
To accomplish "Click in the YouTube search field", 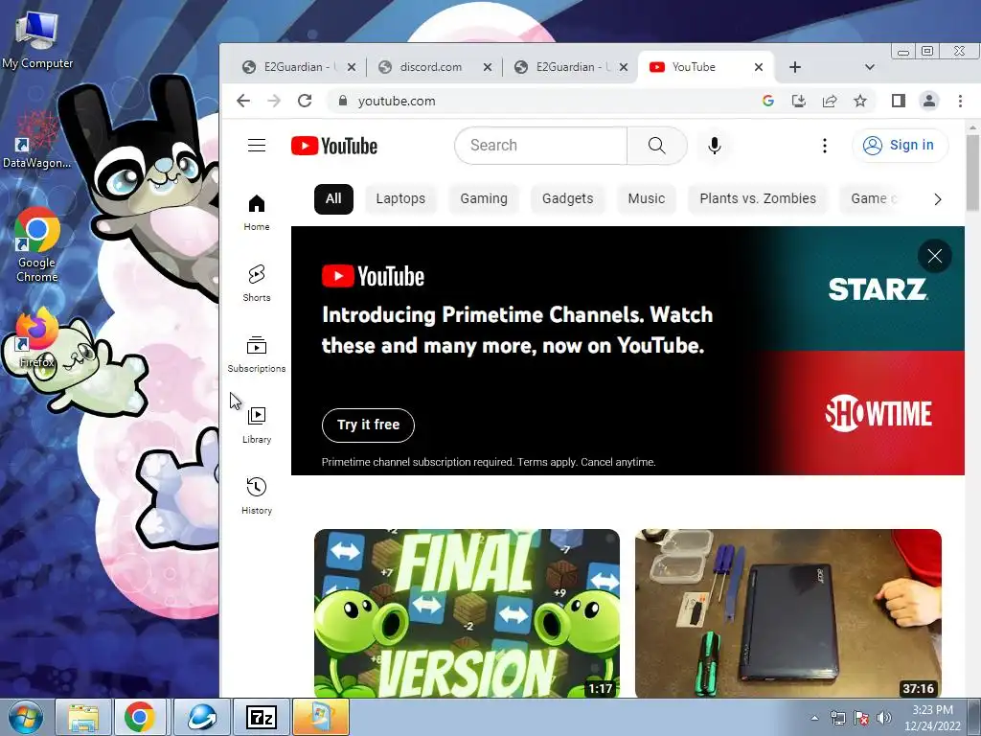I will click(x=541, y=146).
